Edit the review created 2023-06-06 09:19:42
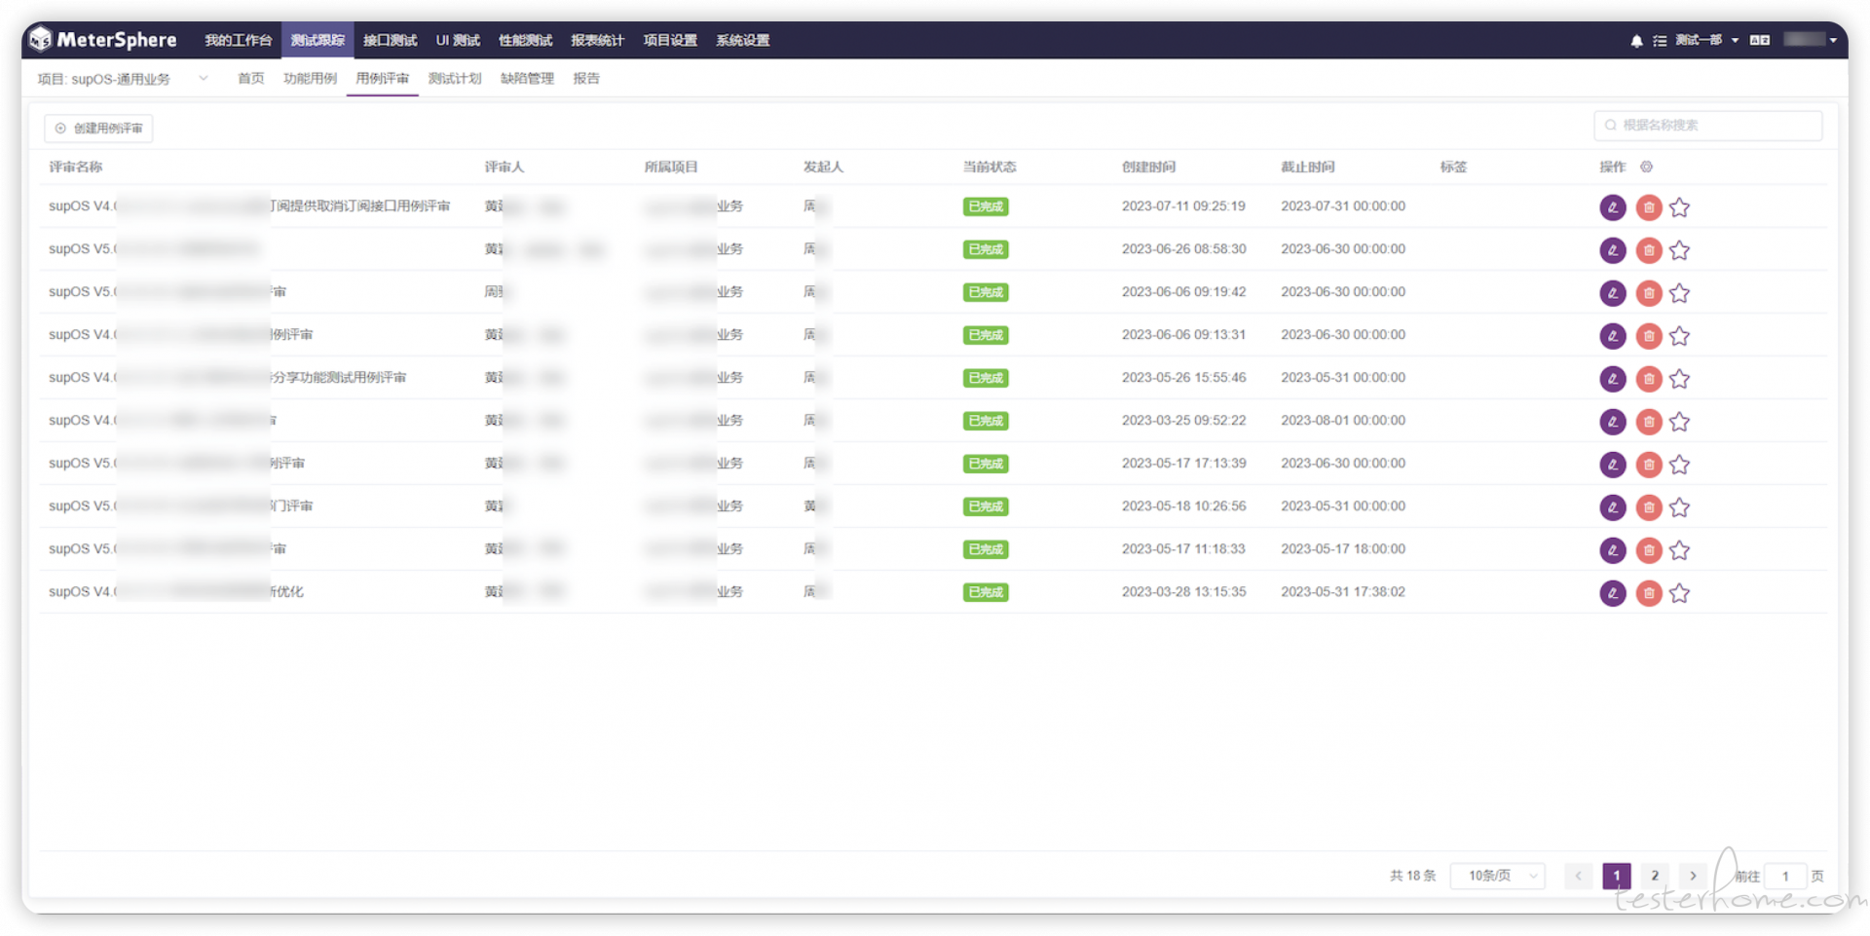The image size is (1870, 936). [1613, 293]
